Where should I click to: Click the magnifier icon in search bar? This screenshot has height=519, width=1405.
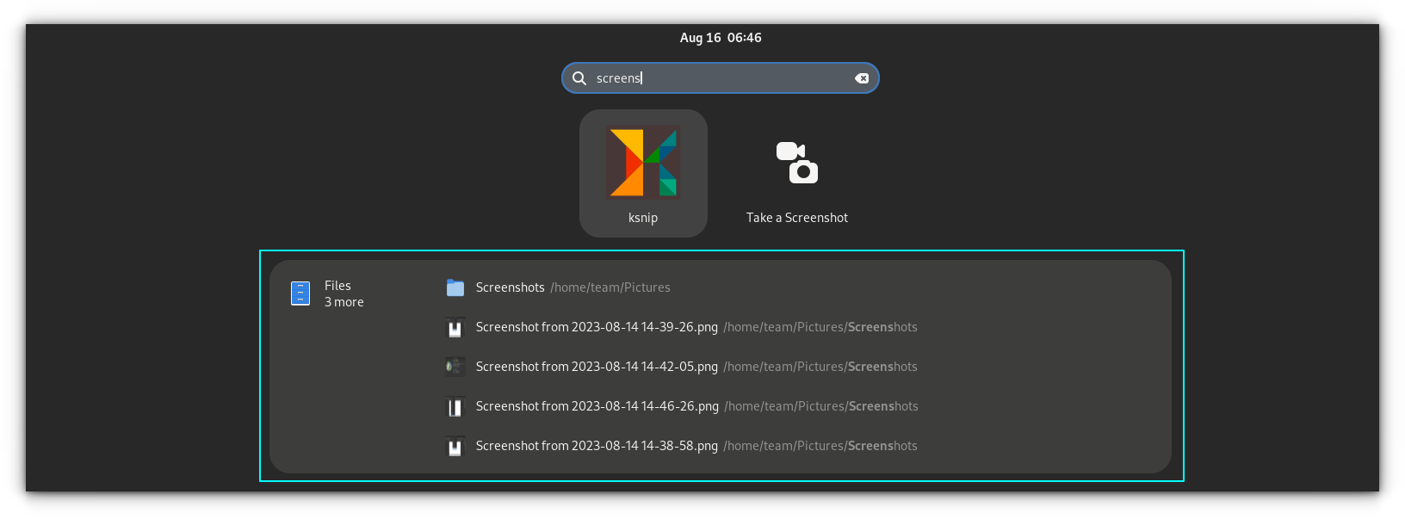coord(579,78)
